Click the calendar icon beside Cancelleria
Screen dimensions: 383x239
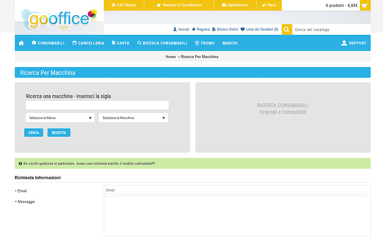pyautogui.click(x=74, y=42)
